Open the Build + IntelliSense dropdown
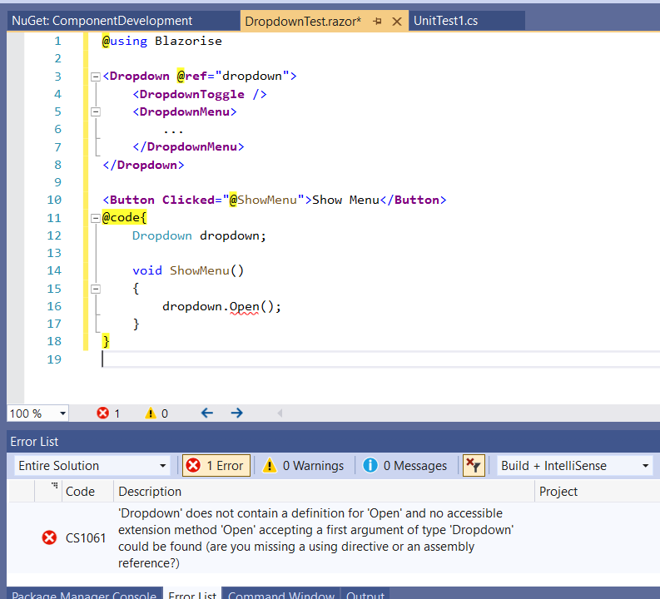The height and width of the screenshot is (599, 660). pos(574,466)
